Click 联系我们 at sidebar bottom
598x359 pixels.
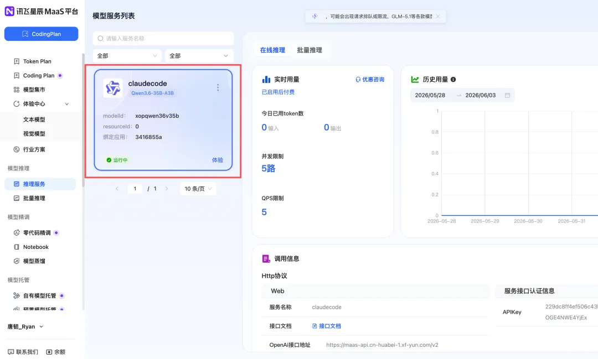pos(23,352)
